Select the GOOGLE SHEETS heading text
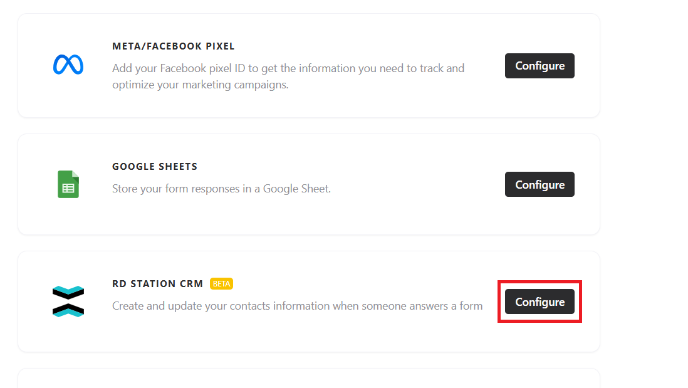 tap(155, 167)
